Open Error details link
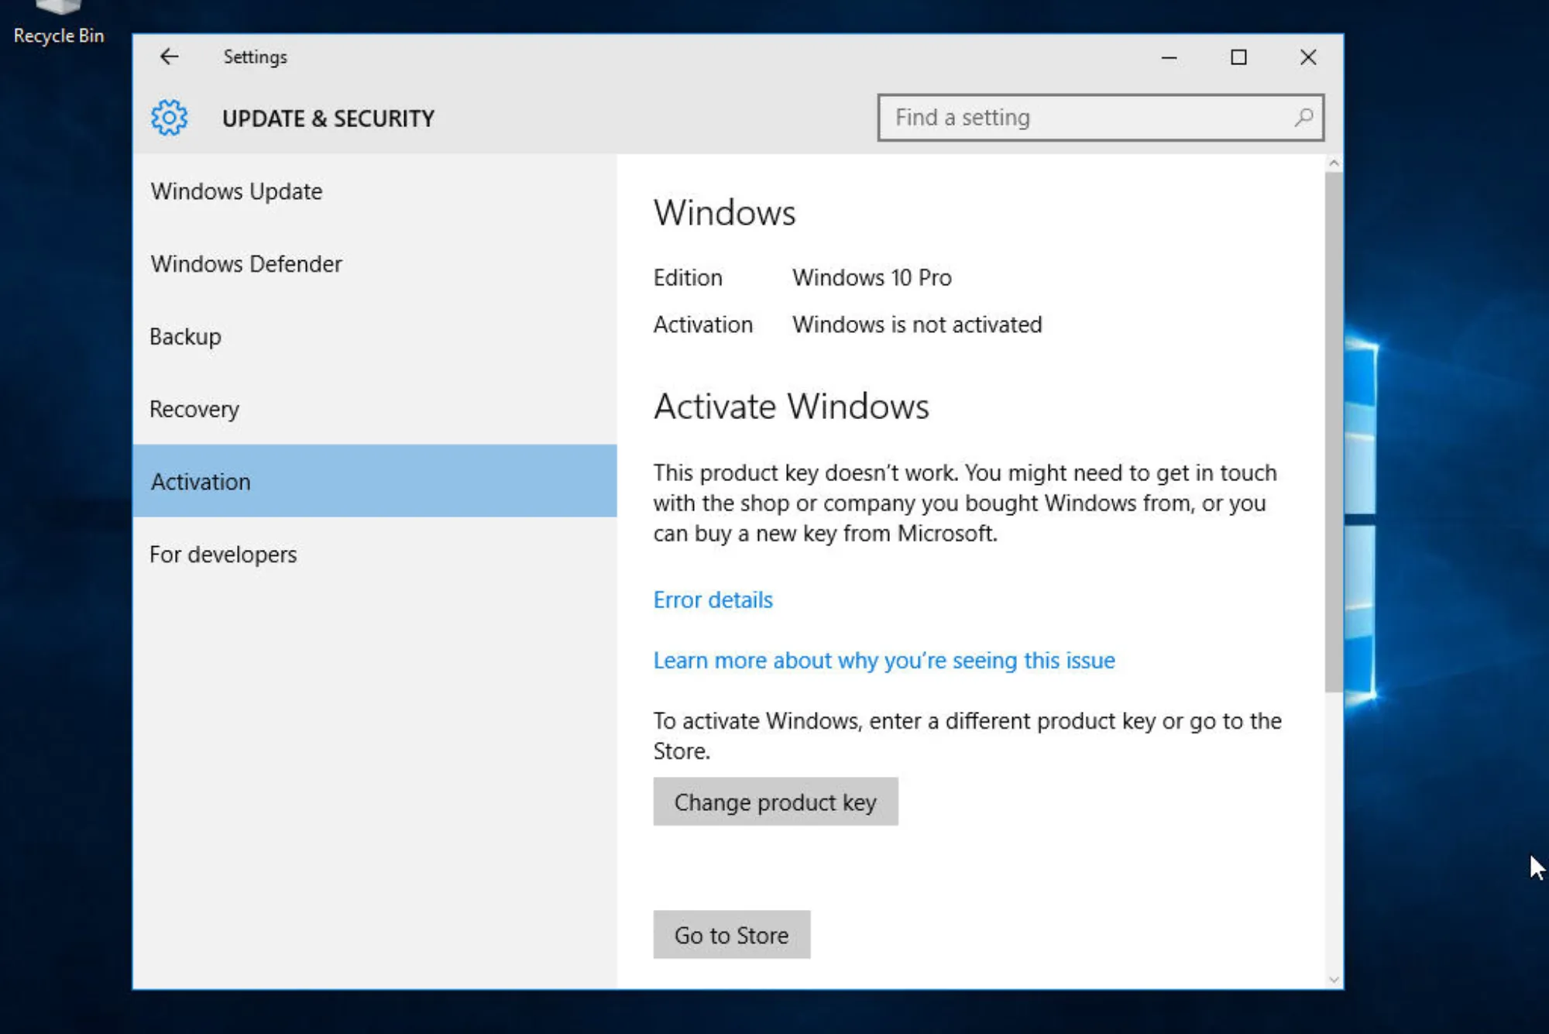The width and height of the screenshot is (1549, 1034). (x=713, y=599)
